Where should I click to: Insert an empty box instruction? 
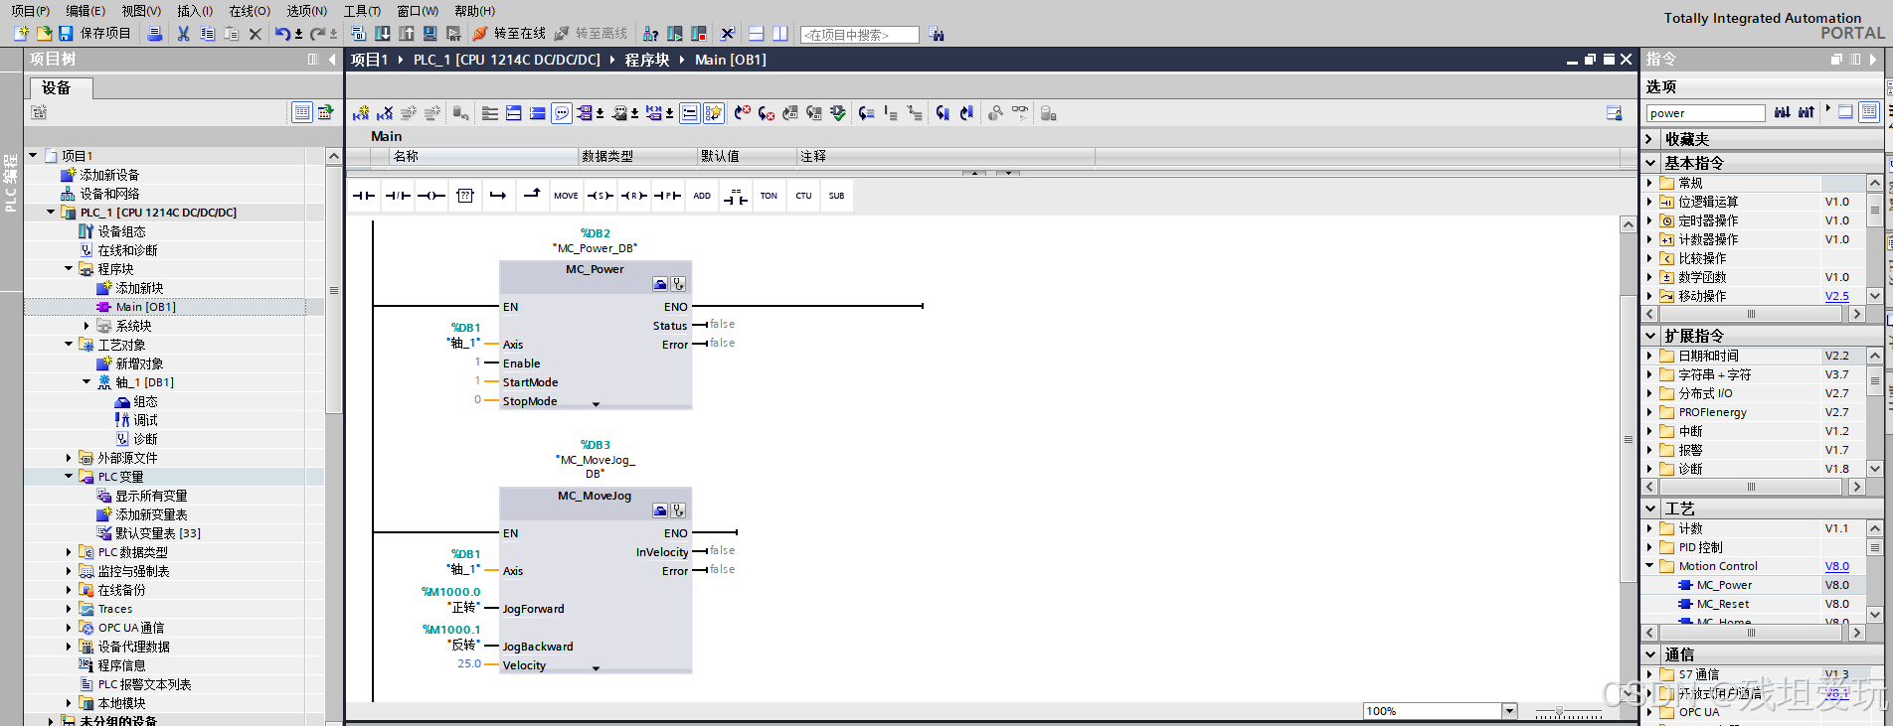[x=465, y=196]
